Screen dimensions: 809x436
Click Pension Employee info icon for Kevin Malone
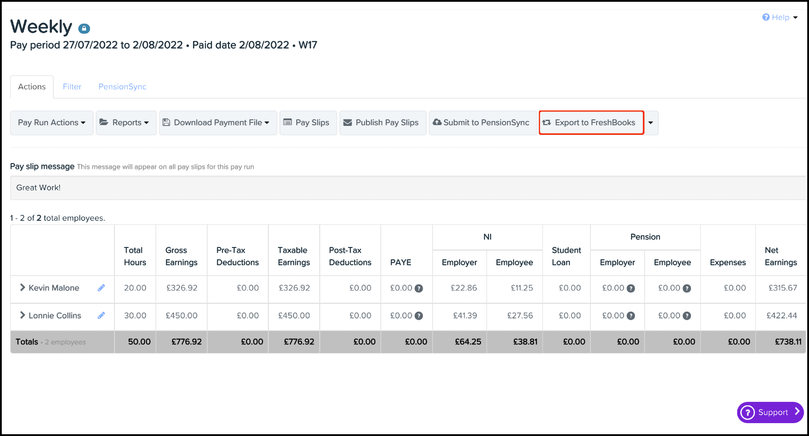pyautogui.click(x=687, y=288)
